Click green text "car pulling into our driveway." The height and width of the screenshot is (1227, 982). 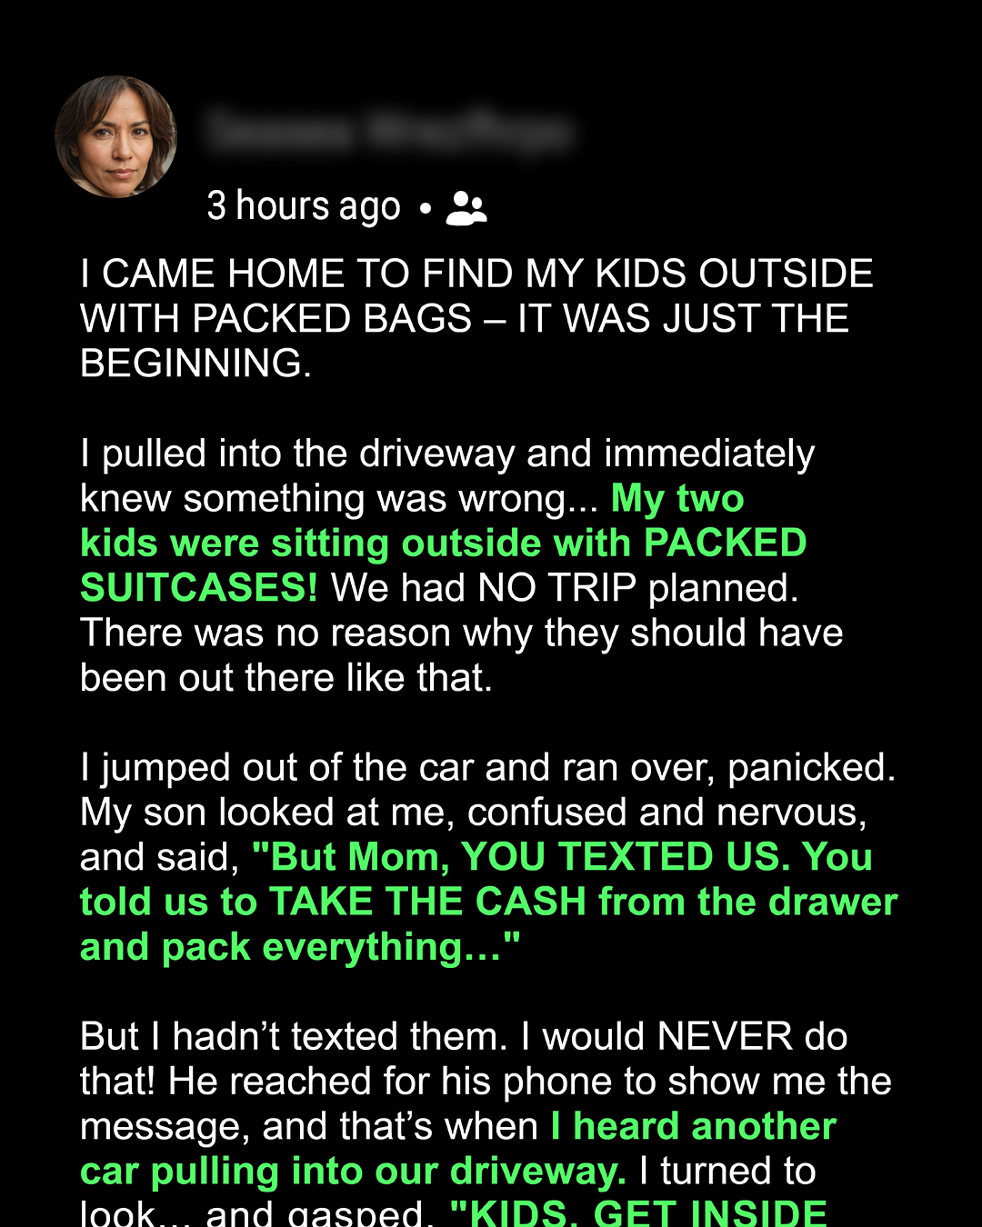tap(353, 1172)
